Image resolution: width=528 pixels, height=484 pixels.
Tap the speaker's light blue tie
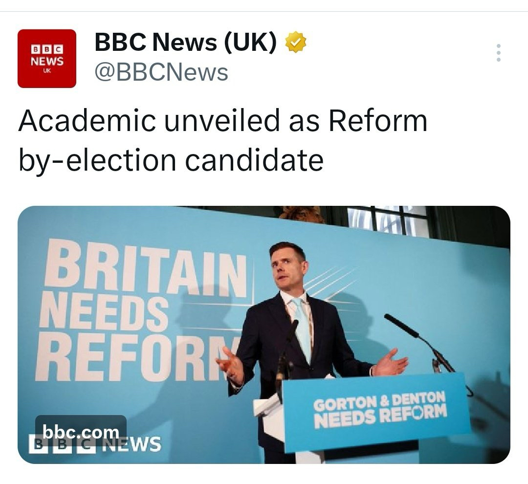click(302, 328)
